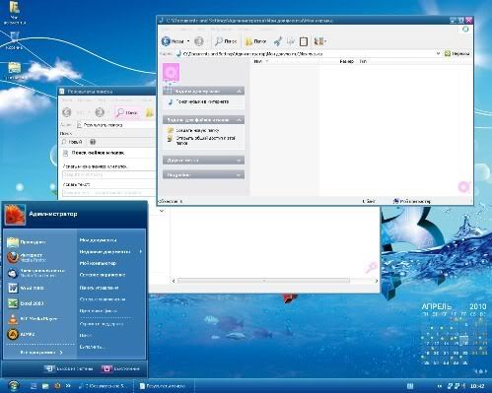Screen dimensions: 492x393
Task: Click the Forward arrow in Search Results window
Action: (x=100, y=112)
